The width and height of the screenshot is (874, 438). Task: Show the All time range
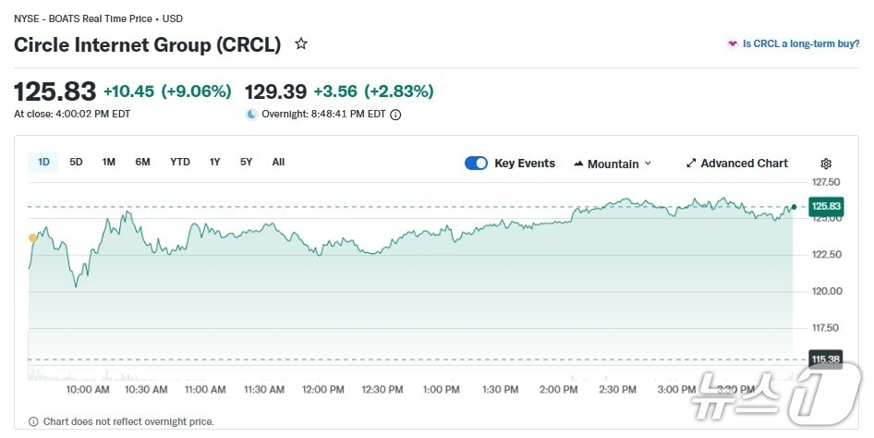click(278, 163)
